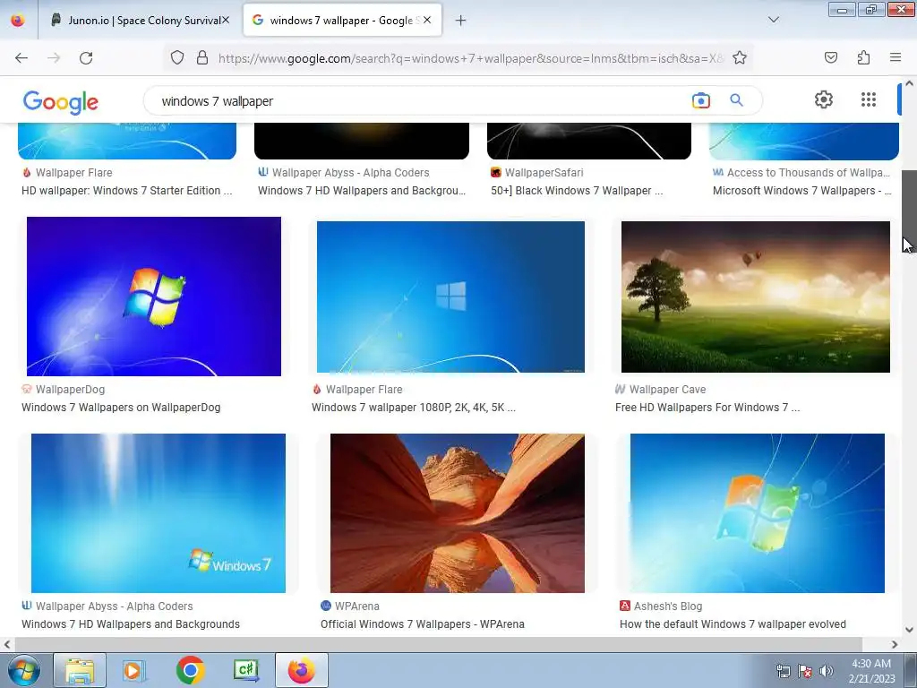Click the horizontal scroll left arrow
This screenshot has width=917, height=688.
pyautogui.click(x=6, y=644)
